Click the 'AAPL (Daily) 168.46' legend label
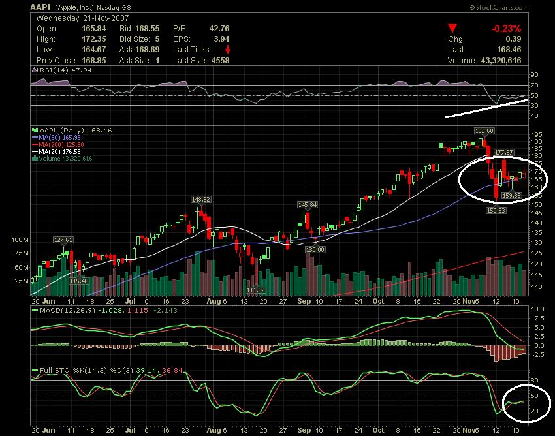555x436 pixels. tap(75, 131)
